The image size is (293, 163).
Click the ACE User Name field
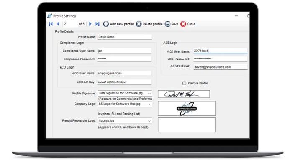point(220,51)
